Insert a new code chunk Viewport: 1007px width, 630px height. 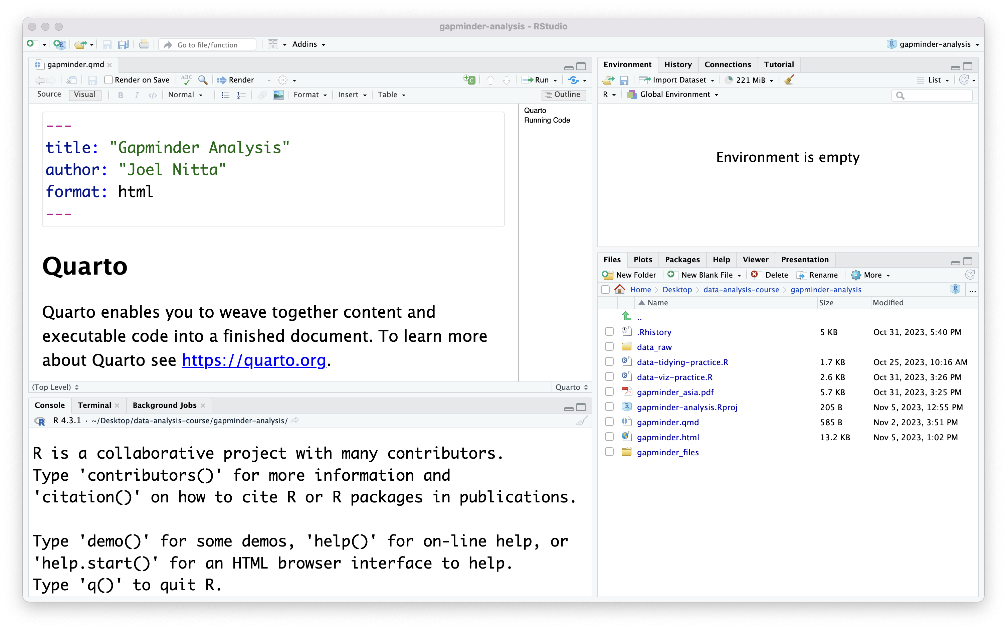pyautogui.click(x=469, y=80)
